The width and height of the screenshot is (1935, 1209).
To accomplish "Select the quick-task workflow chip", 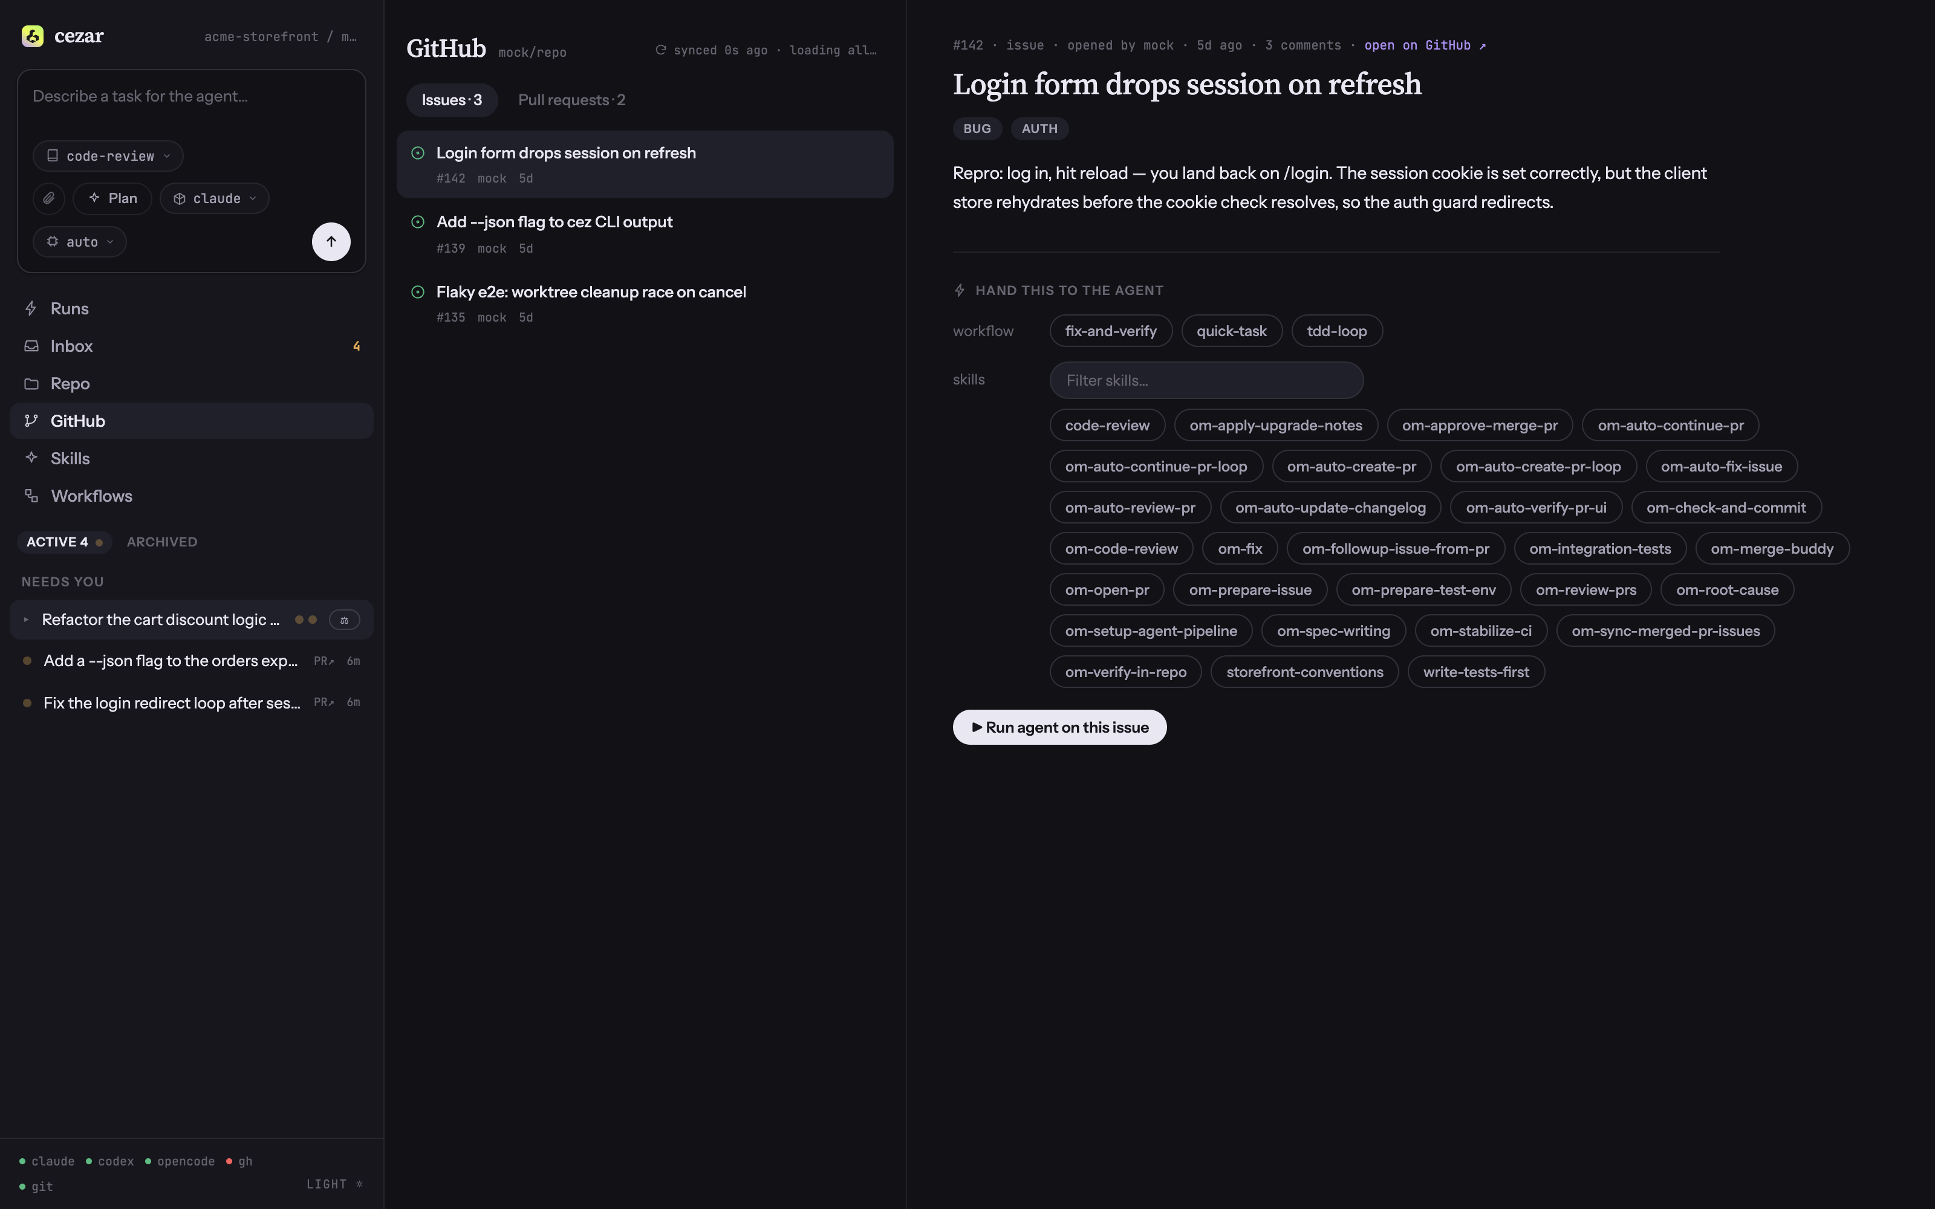I will tap(1231, 331).
